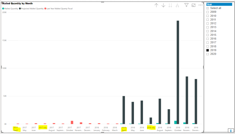The height and width of the screenshot is (134, 235).
Task: Check the 2014 year checkbox
Action: 208,31
